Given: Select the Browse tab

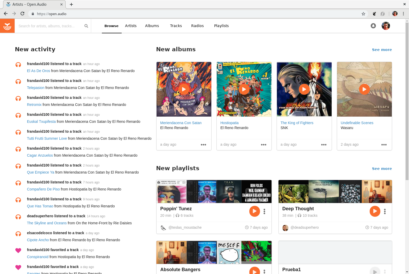Looking at the screenshot, I should coord(111,26).
